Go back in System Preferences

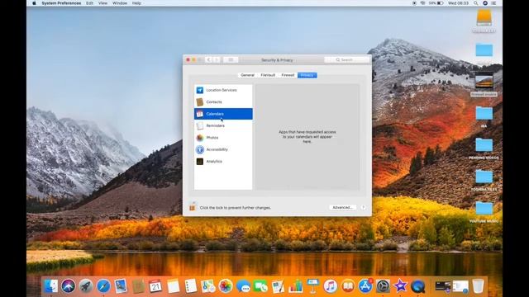coord(208,60)
